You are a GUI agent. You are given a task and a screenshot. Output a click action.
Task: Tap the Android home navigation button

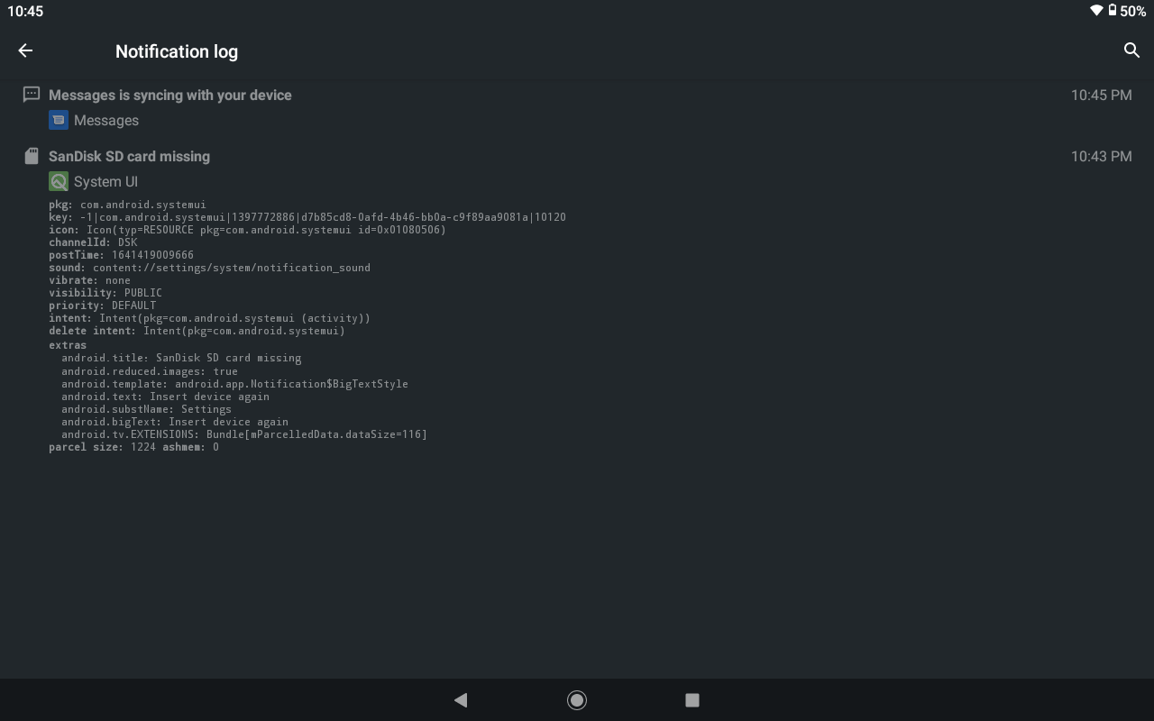[577, 699]
